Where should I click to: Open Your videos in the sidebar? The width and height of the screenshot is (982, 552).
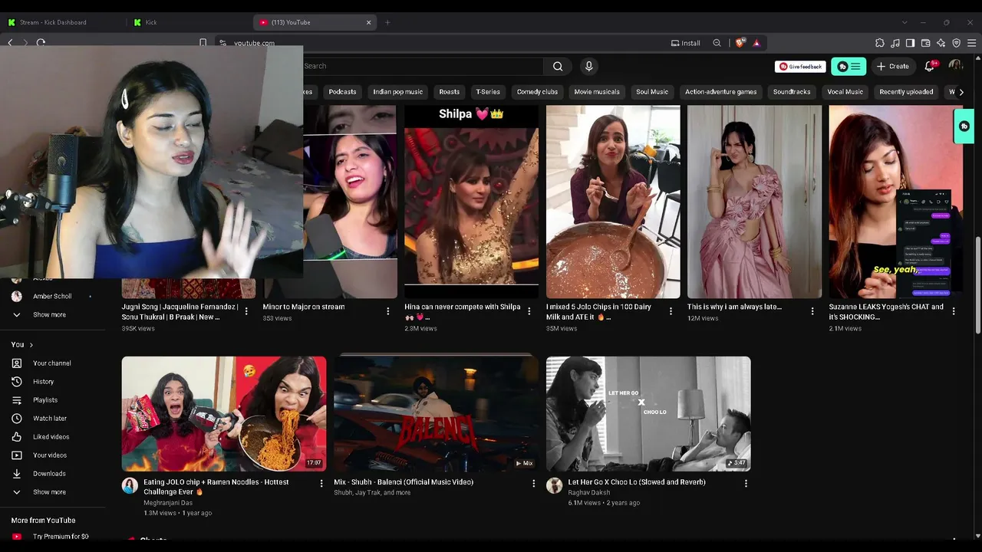pyautogui.click(x=50, y=455)
